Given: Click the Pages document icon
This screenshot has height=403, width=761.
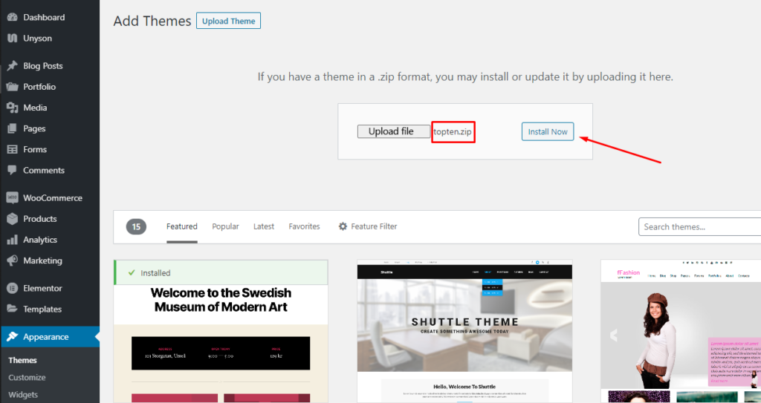Looking at the screenshot, I should click(x=13, y=128).
